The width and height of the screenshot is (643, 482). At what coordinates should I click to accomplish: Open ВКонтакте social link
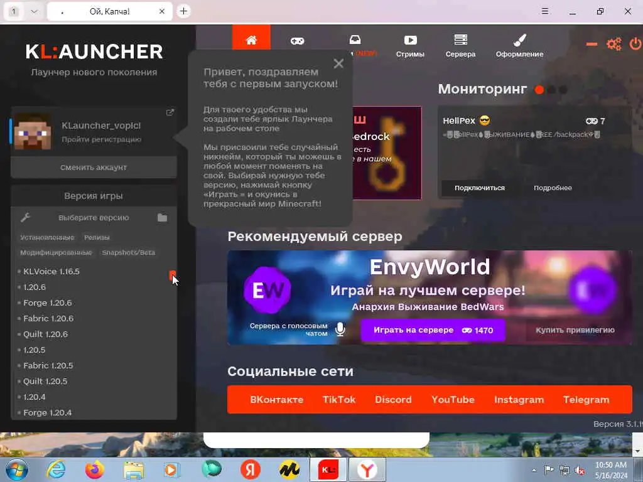tap(277, 400)
